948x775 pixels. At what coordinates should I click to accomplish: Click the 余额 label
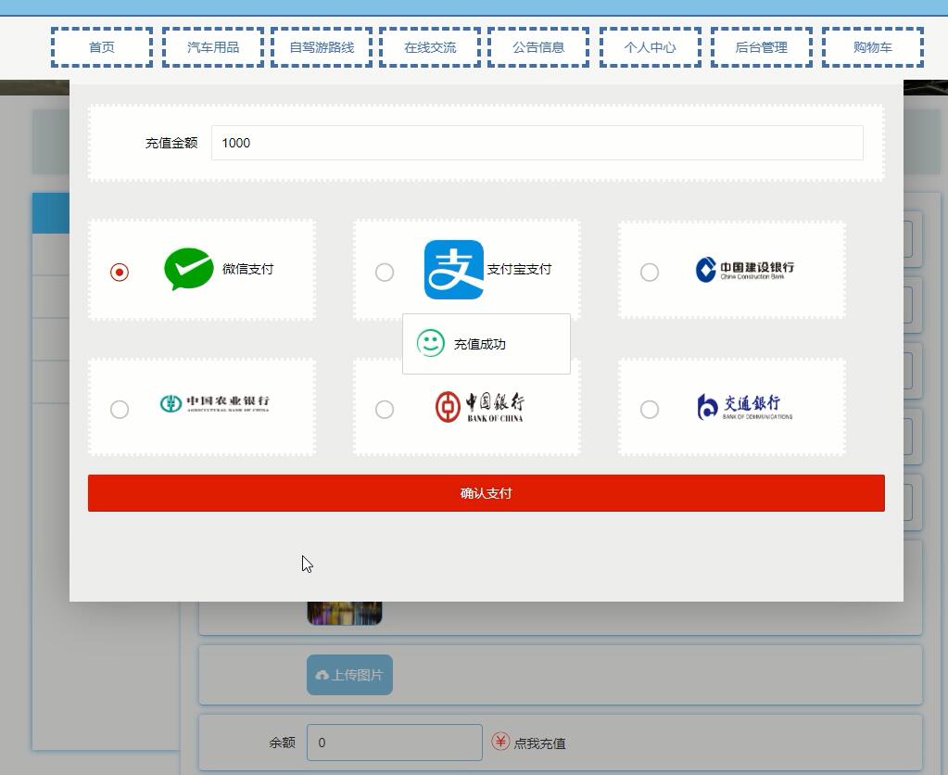(x=283, y=743)
